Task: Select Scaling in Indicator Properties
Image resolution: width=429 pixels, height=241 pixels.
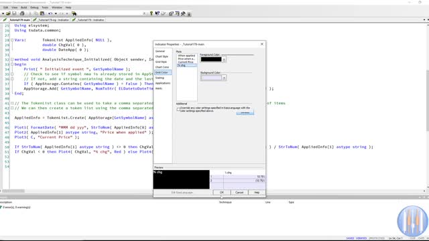Action: tap(160, 78)
